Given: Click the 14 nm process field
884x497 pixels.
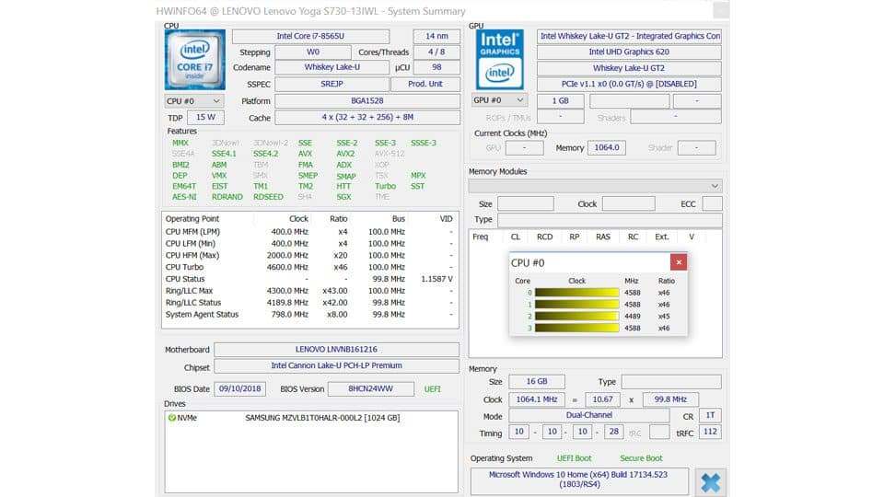Looking at the screenshot, I should point(436,36).
